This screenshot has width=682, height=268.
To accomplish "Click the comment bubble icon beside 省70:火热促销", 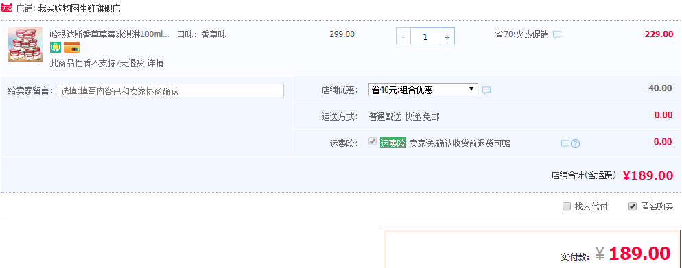I will (557, 35).
